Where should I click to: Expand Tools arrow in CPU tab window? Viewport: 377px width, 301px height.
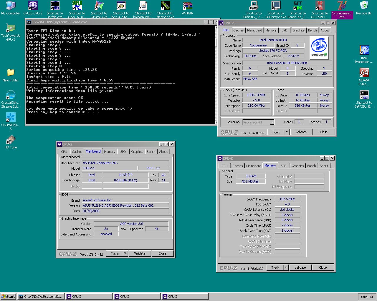(287, 132)
